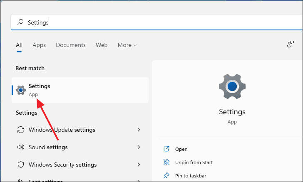Expand Windows Security settings chevron
Image resolution: width=303 pixels, height=182 pixels.
tap(139, 165)
